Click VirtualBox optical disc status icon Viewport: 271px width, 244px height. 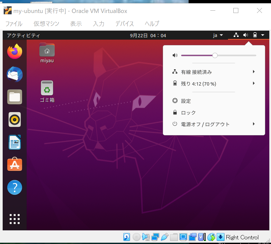click(136, 237)
